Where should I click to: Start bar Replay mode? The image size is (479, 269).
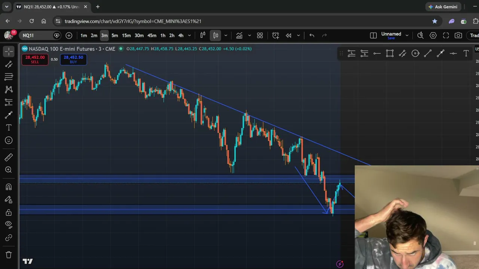point(289,35)
